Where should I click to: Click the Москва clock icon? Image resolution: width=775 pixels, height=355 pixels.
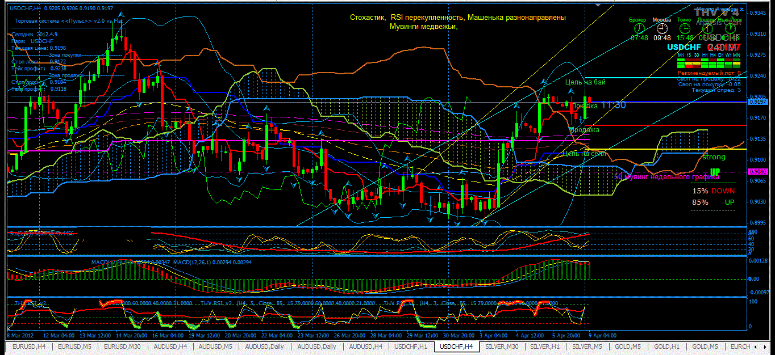point(661,28)
